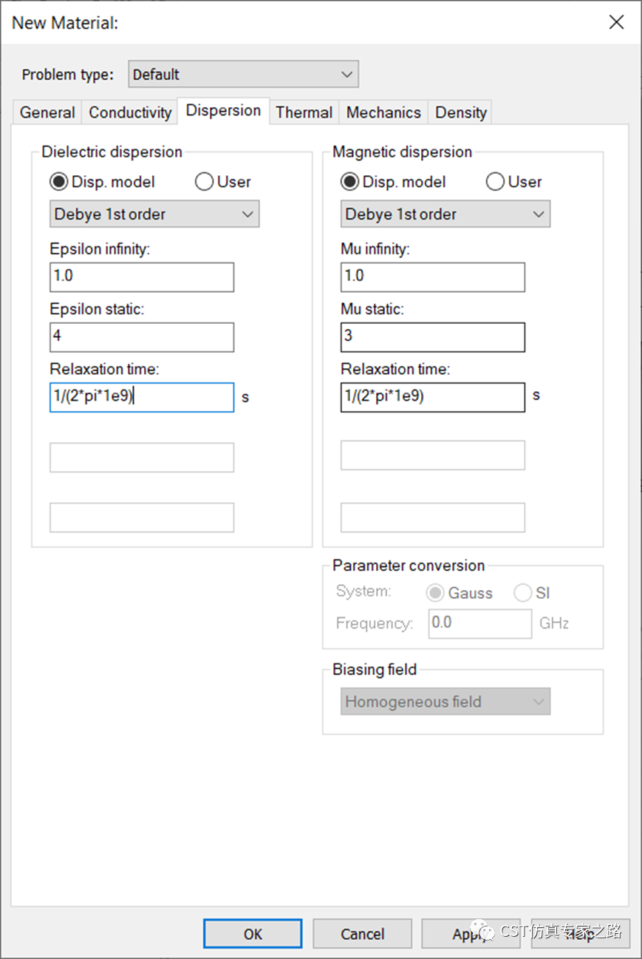Select the Density tab
642x959 pixels.
tap(461, 112)
